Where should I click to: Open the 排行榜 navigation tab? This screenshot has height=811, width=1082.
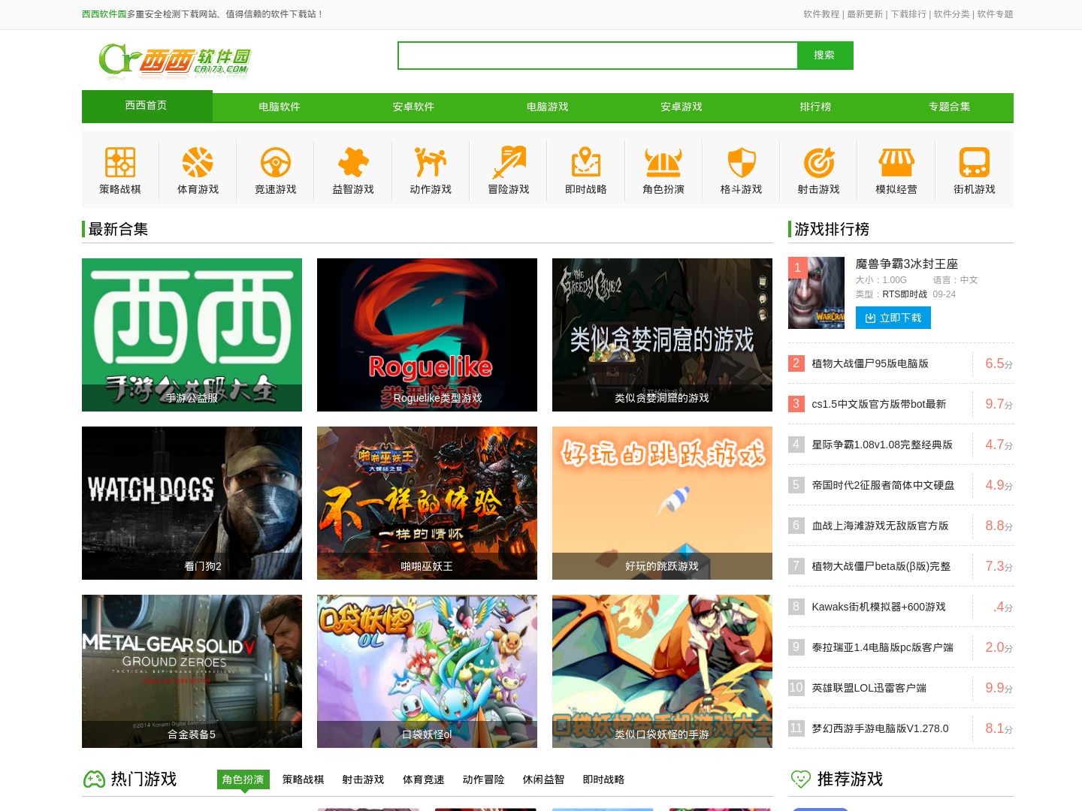815,107
